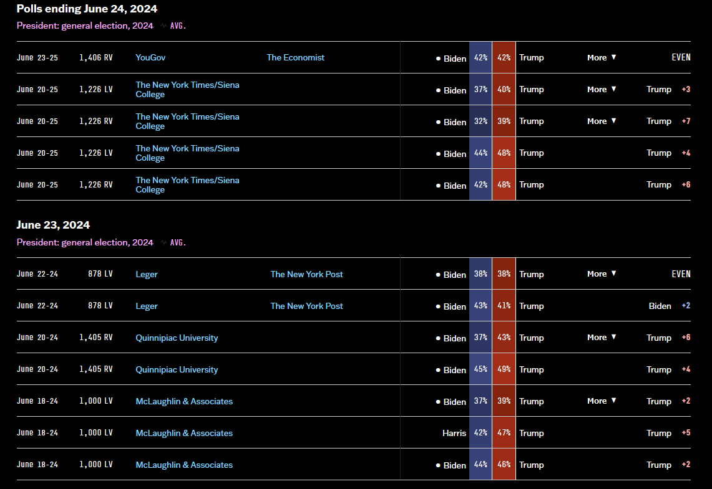Open McLaughlin link in 44% vs 46% row
Screen dimensions: 712x489
184,465
